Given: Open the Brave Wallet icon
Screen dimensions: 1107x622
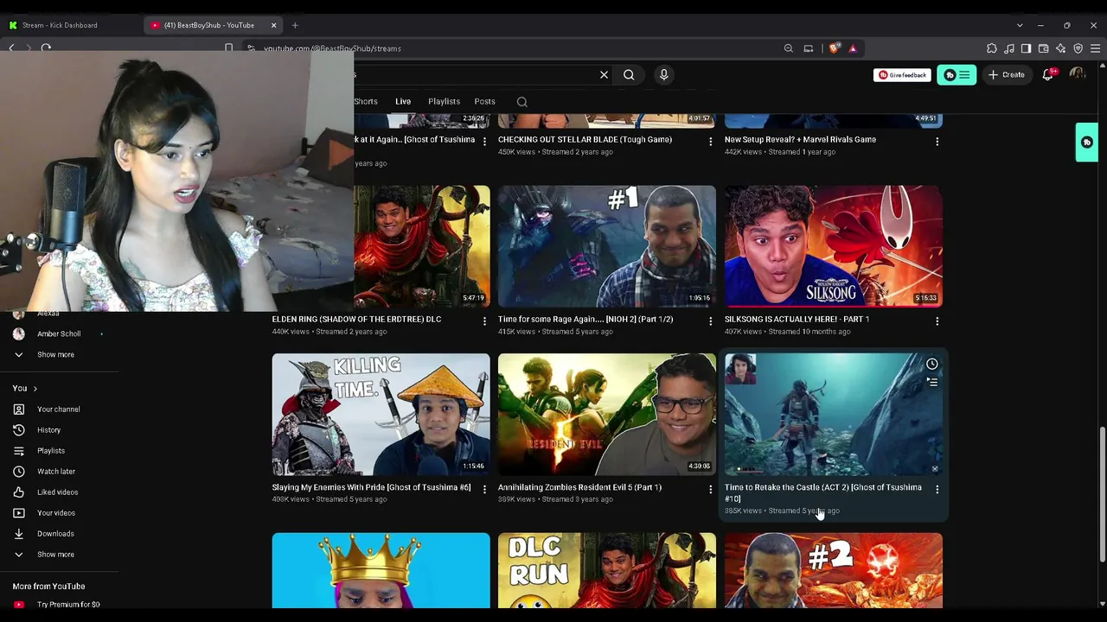Looking at the screenshot, I should click(1043, 48).
